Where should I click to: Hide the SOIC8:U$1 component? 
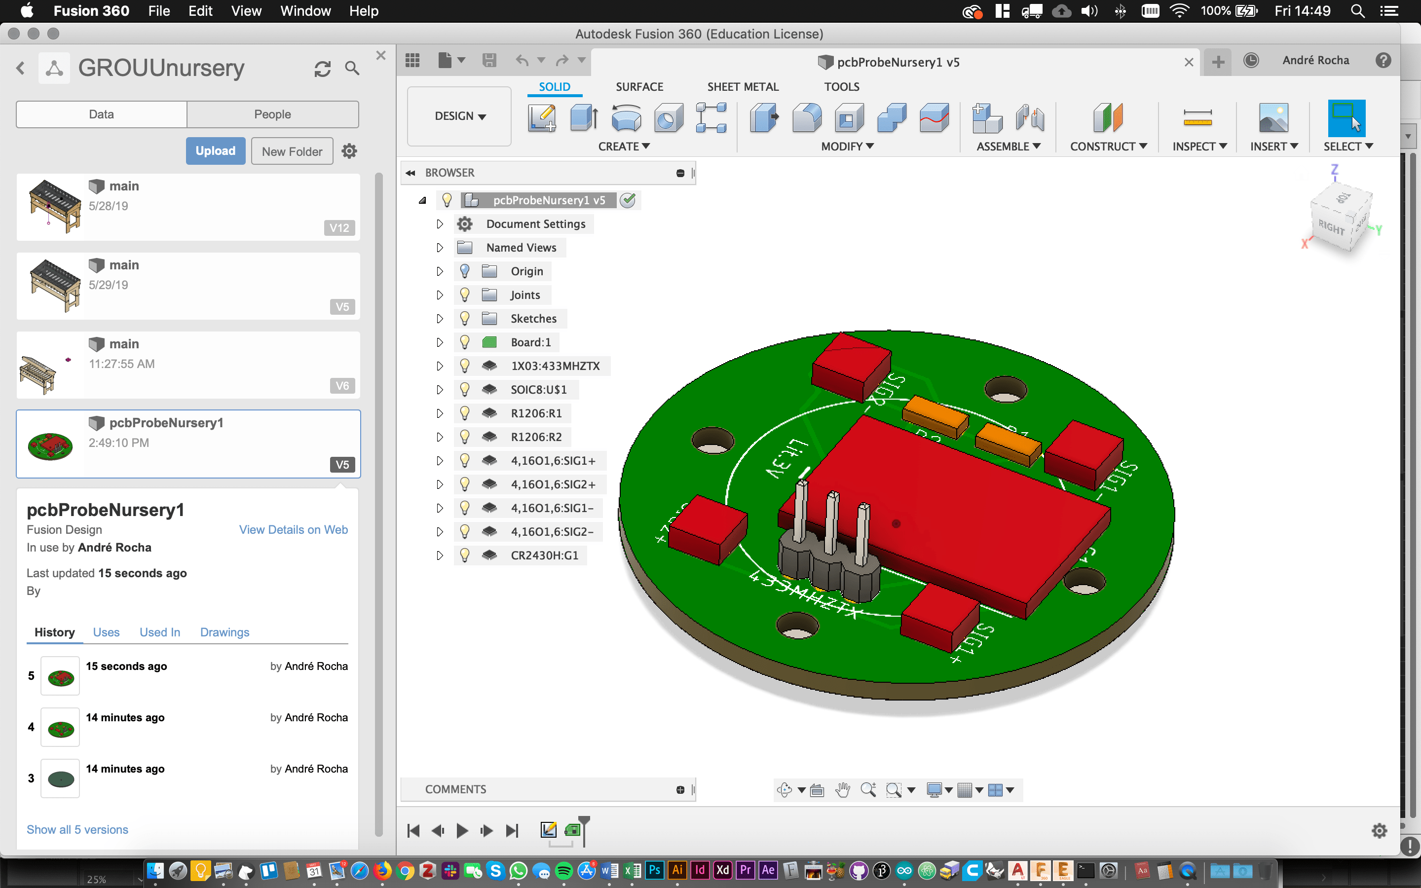click(464, 389)
